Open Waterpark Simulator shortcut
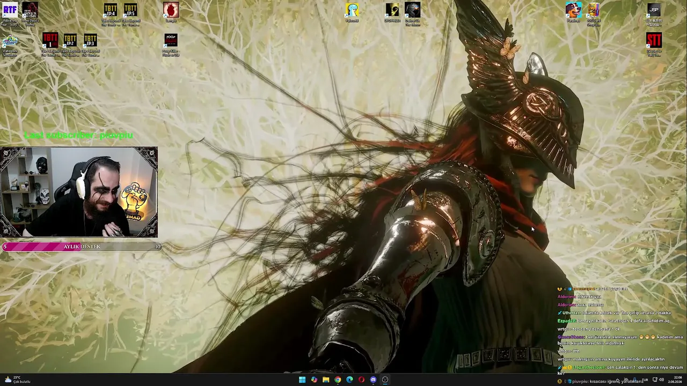This screenshot has height=386, width=687. click(10, 44)
